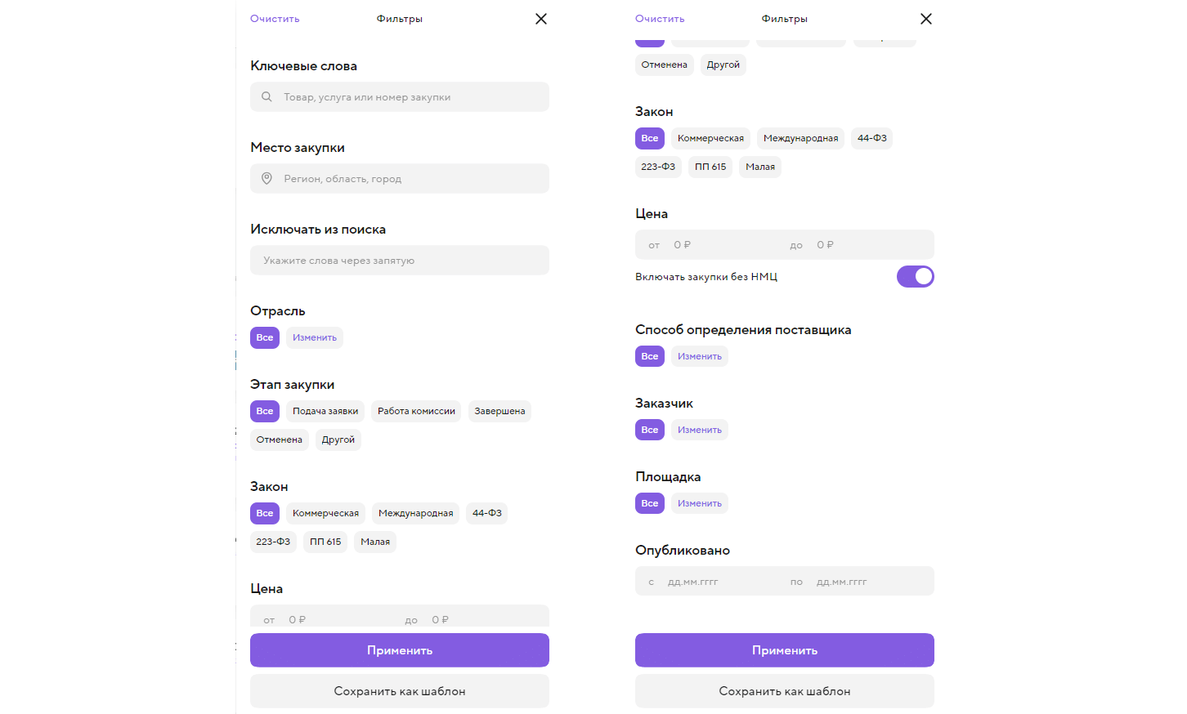1187x714 pixels.
Task: Close the right filters panel with the X
Action: [926, 19]
